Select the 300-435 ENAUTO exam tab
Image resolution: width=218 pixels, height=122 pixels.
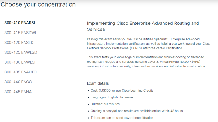[20, 72]
